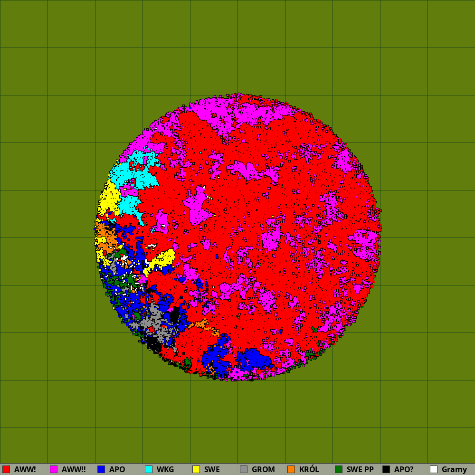Select the APO legend label
The height and width of the screenshot is (475, 475).
pos(117,469)
